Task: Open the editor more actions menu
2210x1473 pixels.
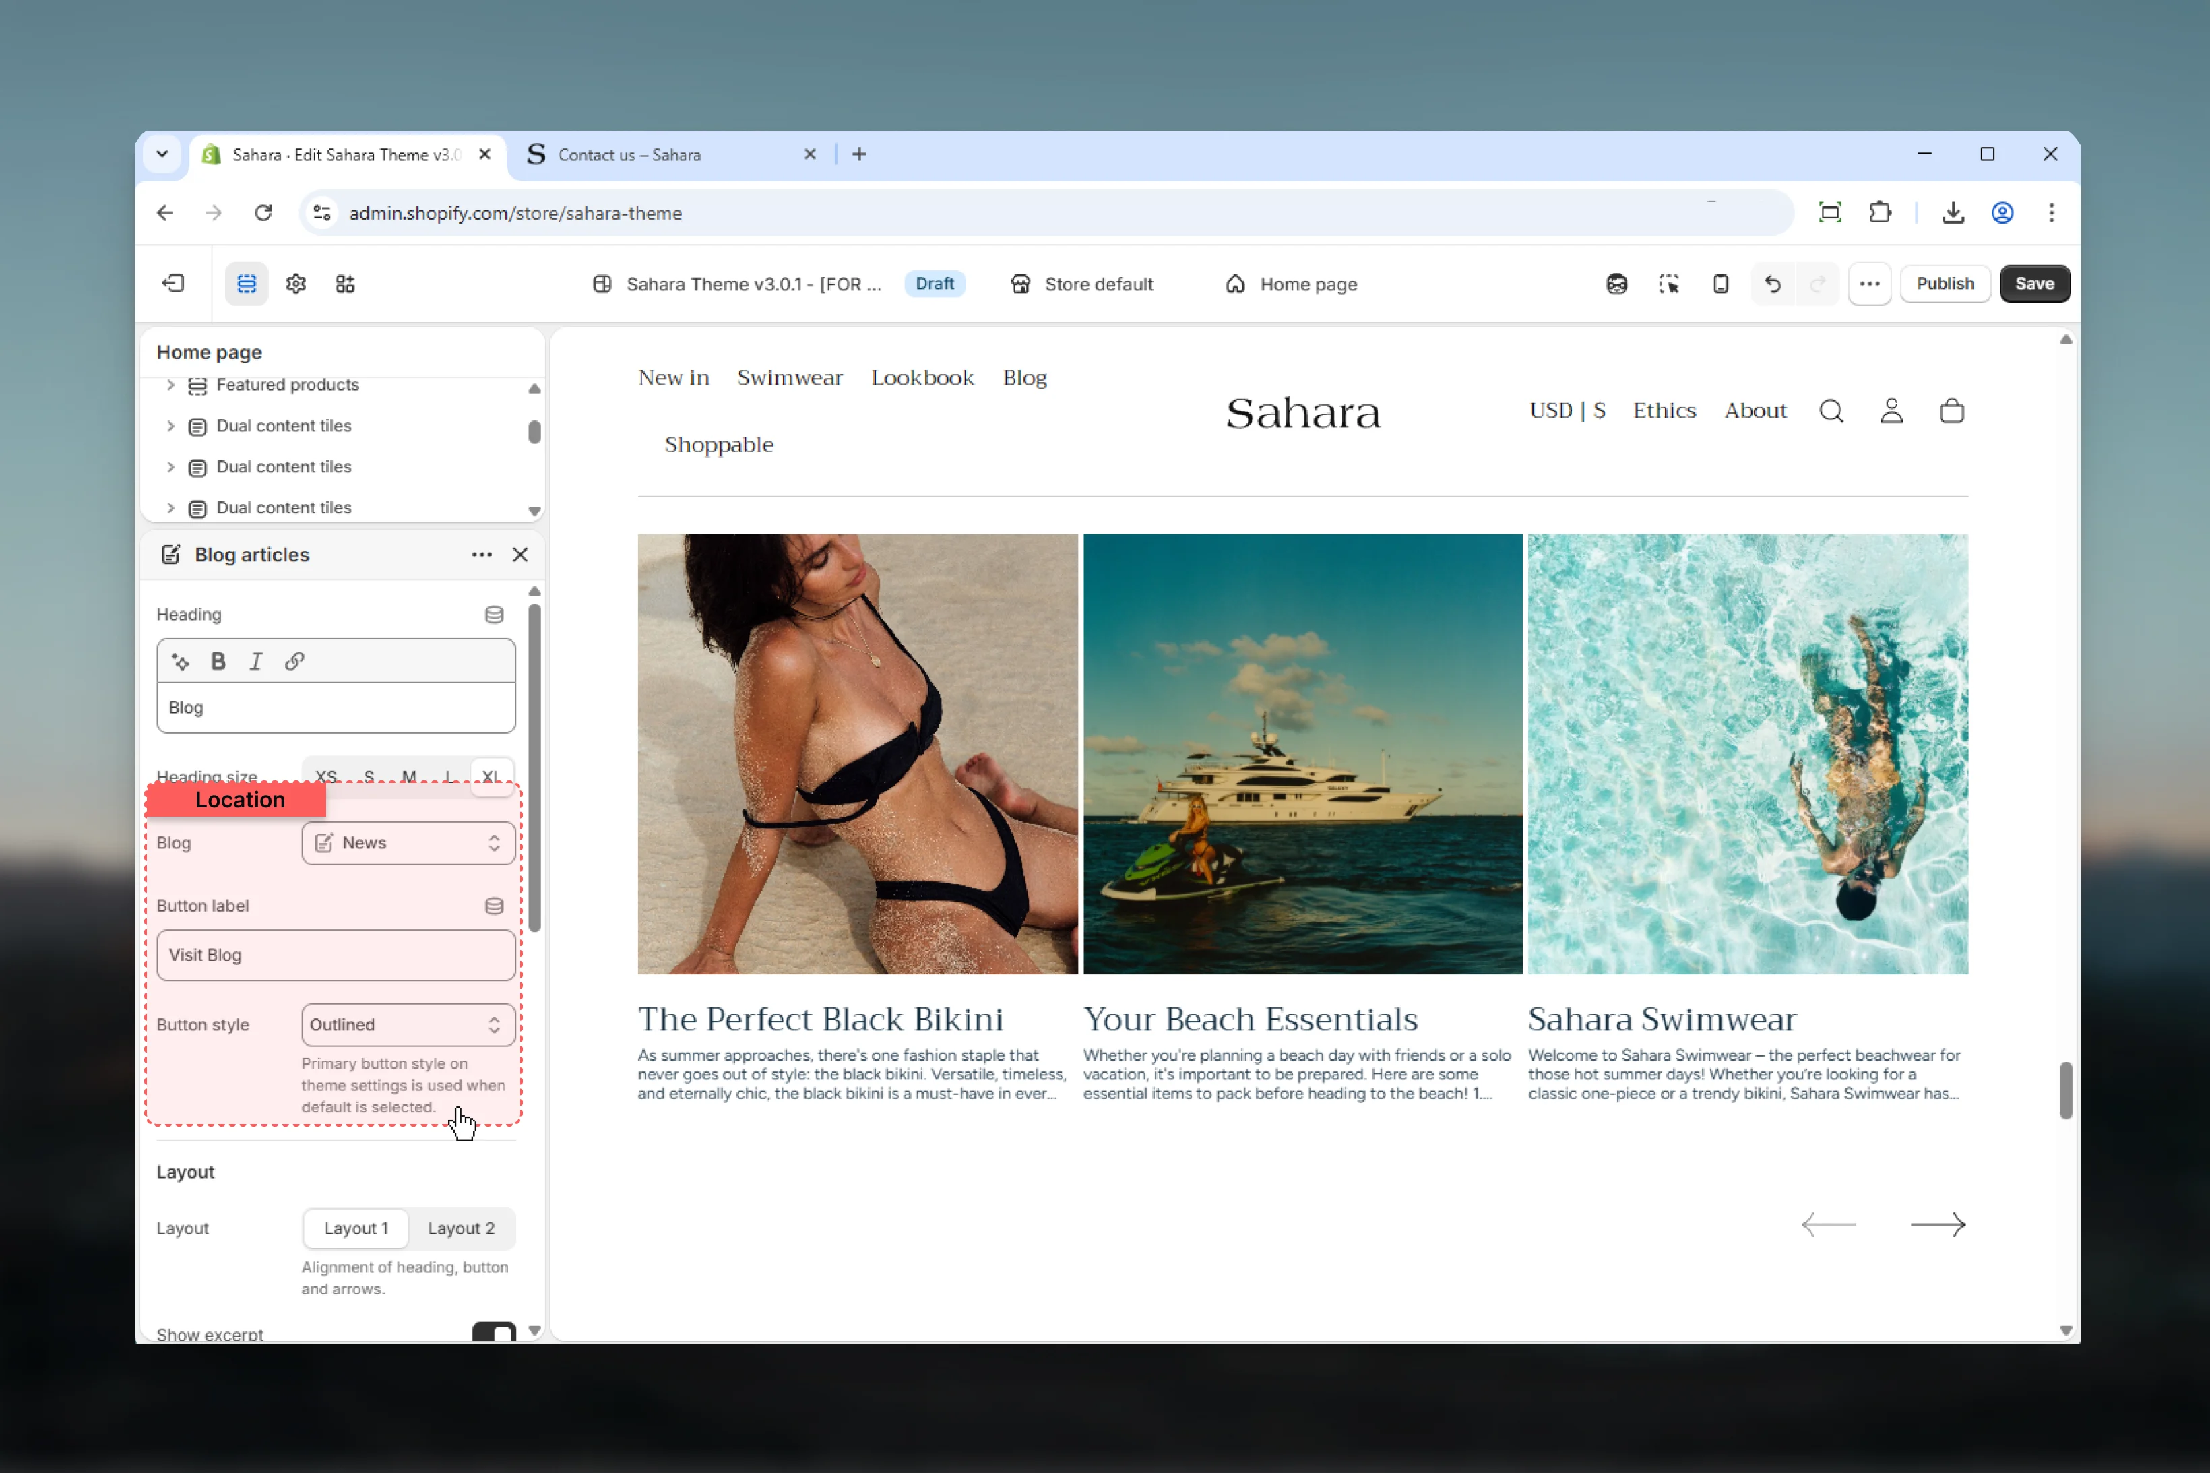Action: pos(1869,284)
